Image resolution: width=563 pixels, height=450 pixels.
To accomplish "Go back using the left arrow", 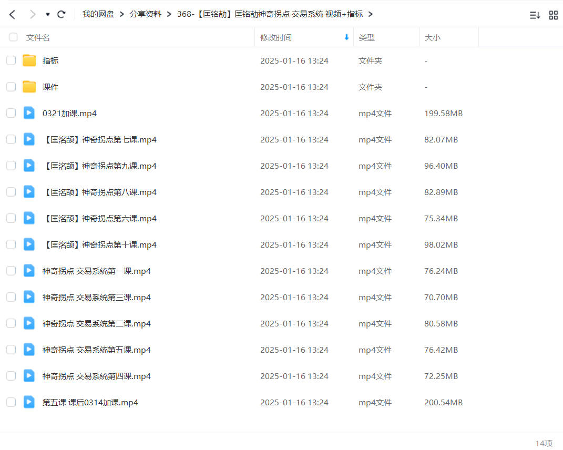I will (12, 14).
